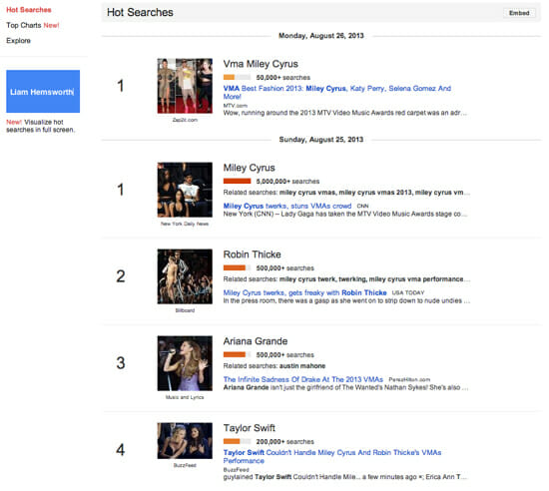Open the related search austin mahone
The height and width of the screenshot is (491, 549).
[x=302, y=366]
